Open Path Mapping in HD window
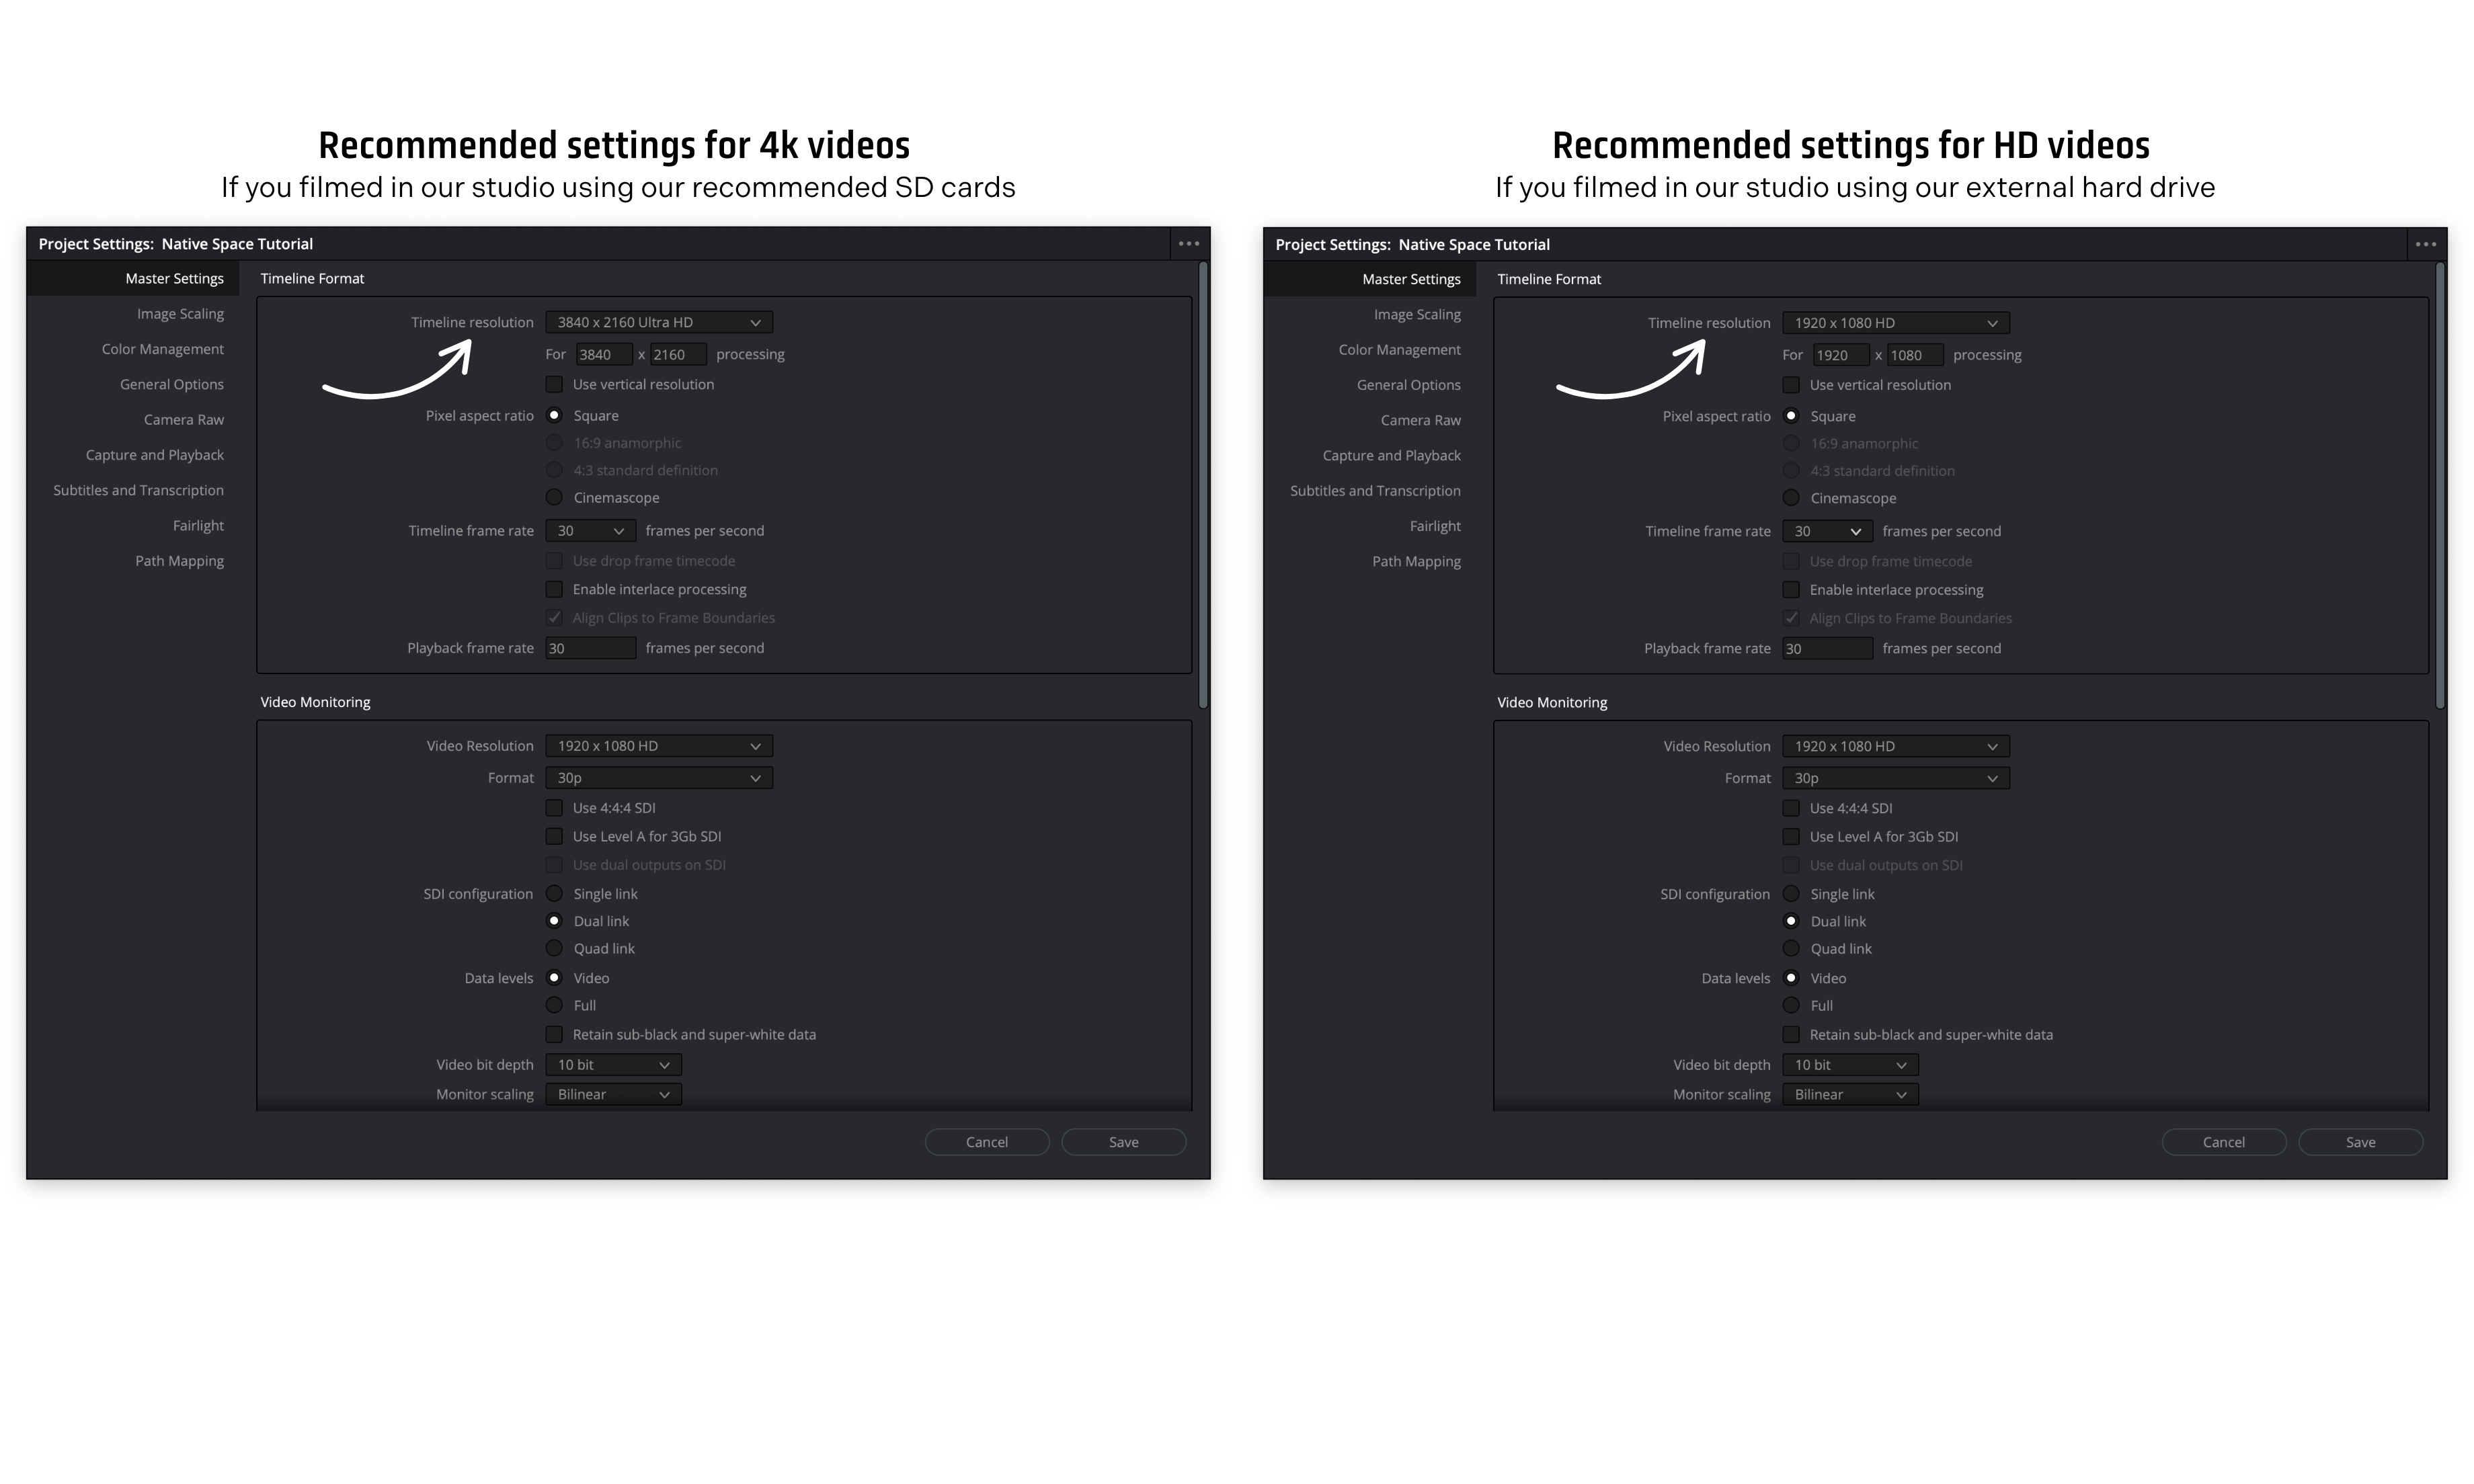This screenshot has height=1484, width=2474. coord(1416,561)
